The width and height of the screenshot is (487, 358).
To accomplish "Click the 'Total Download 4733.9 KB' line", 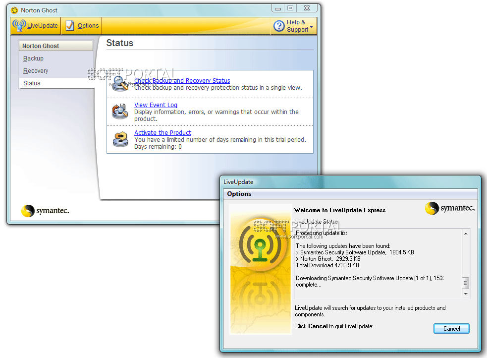I will tap(327, 265).
